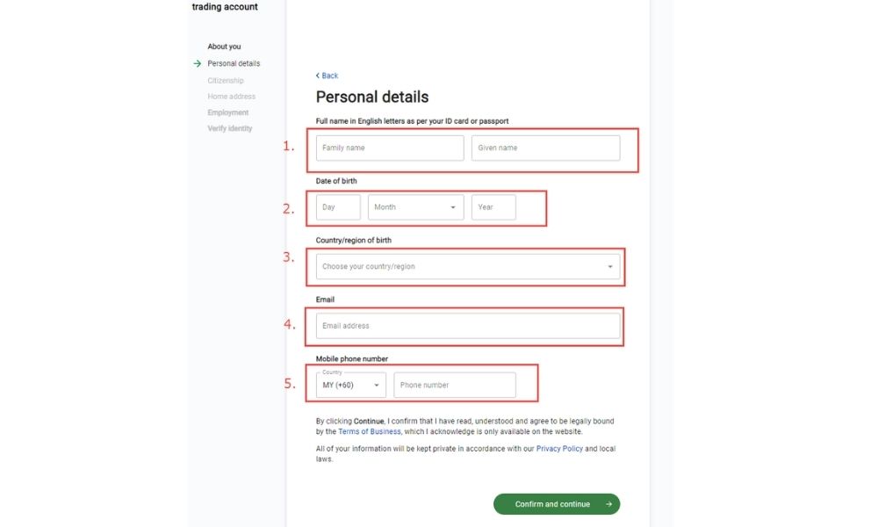Focus the Day of birth field
878x527 pixels.
pyautogui.click(x=338, y=207)
